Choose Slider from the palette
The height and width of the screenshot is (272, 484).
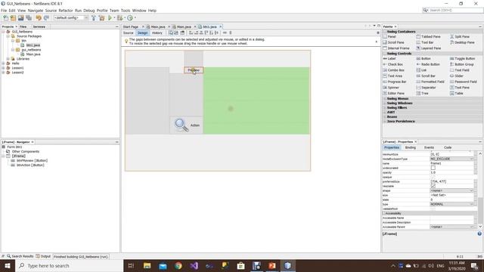click(x=457, y=76)
